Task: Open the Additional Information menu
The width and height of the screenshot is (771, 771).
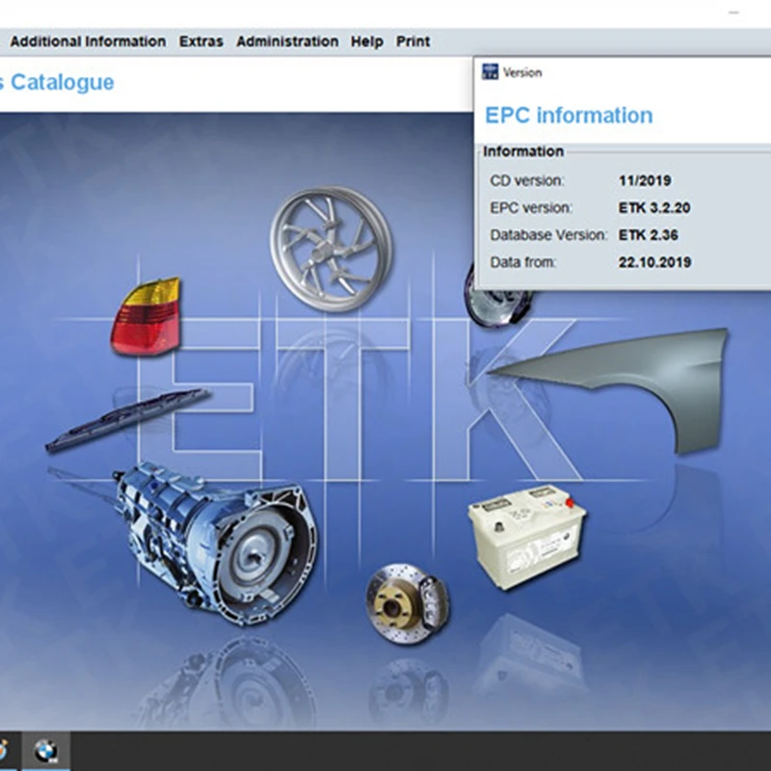Action: coord(88,41)
